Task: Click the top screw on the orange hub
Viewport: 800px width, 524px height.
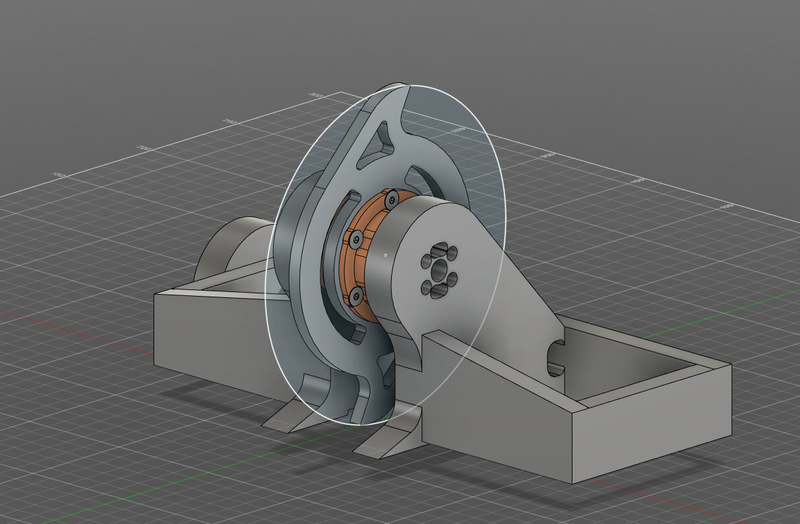Action: (393, 198)
